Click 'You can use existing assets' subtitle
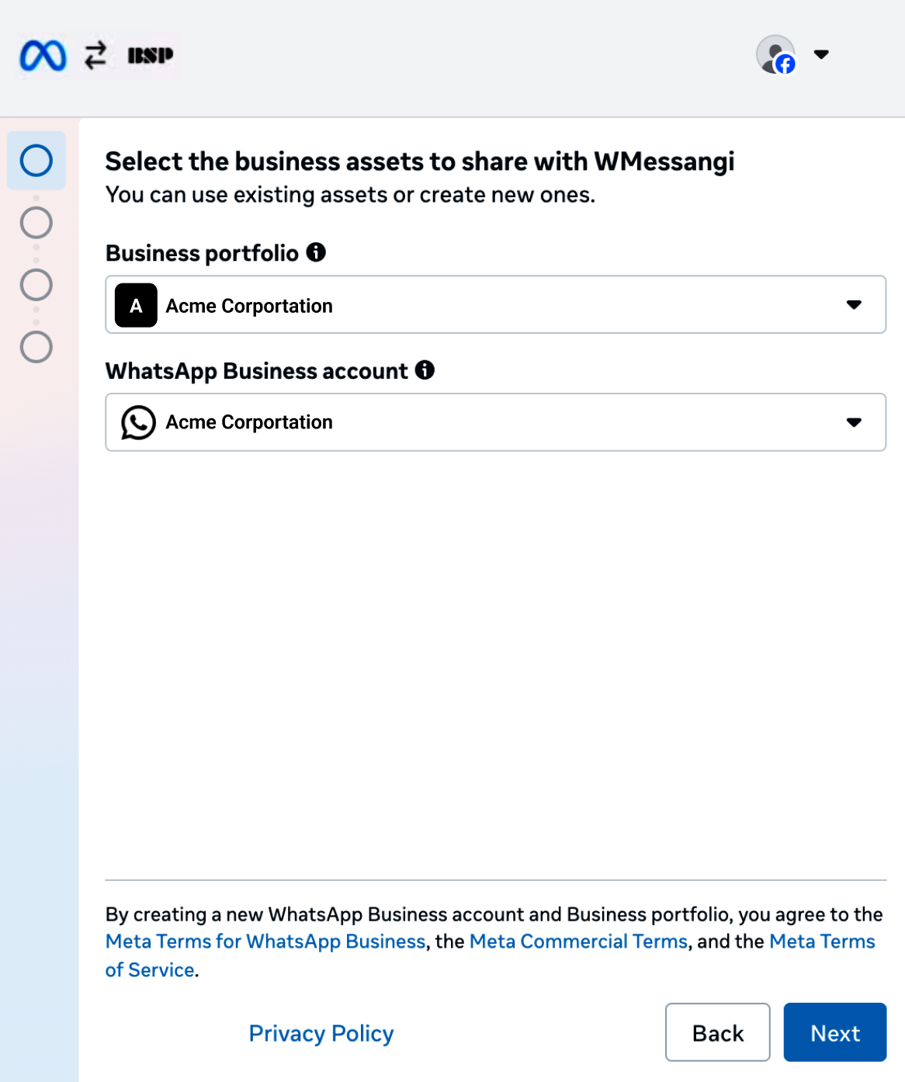 [351, 195]
